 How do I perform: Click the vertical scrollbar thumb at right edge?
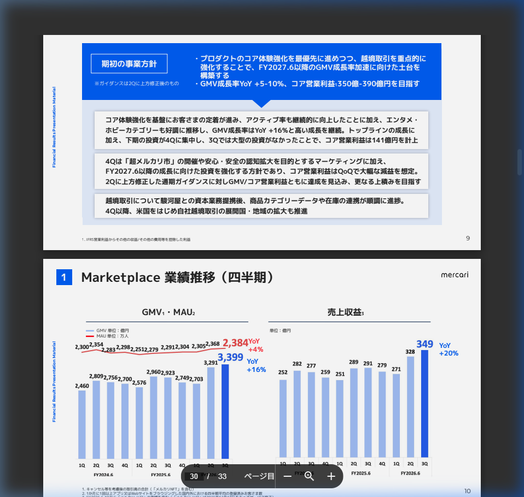[520, 162]
